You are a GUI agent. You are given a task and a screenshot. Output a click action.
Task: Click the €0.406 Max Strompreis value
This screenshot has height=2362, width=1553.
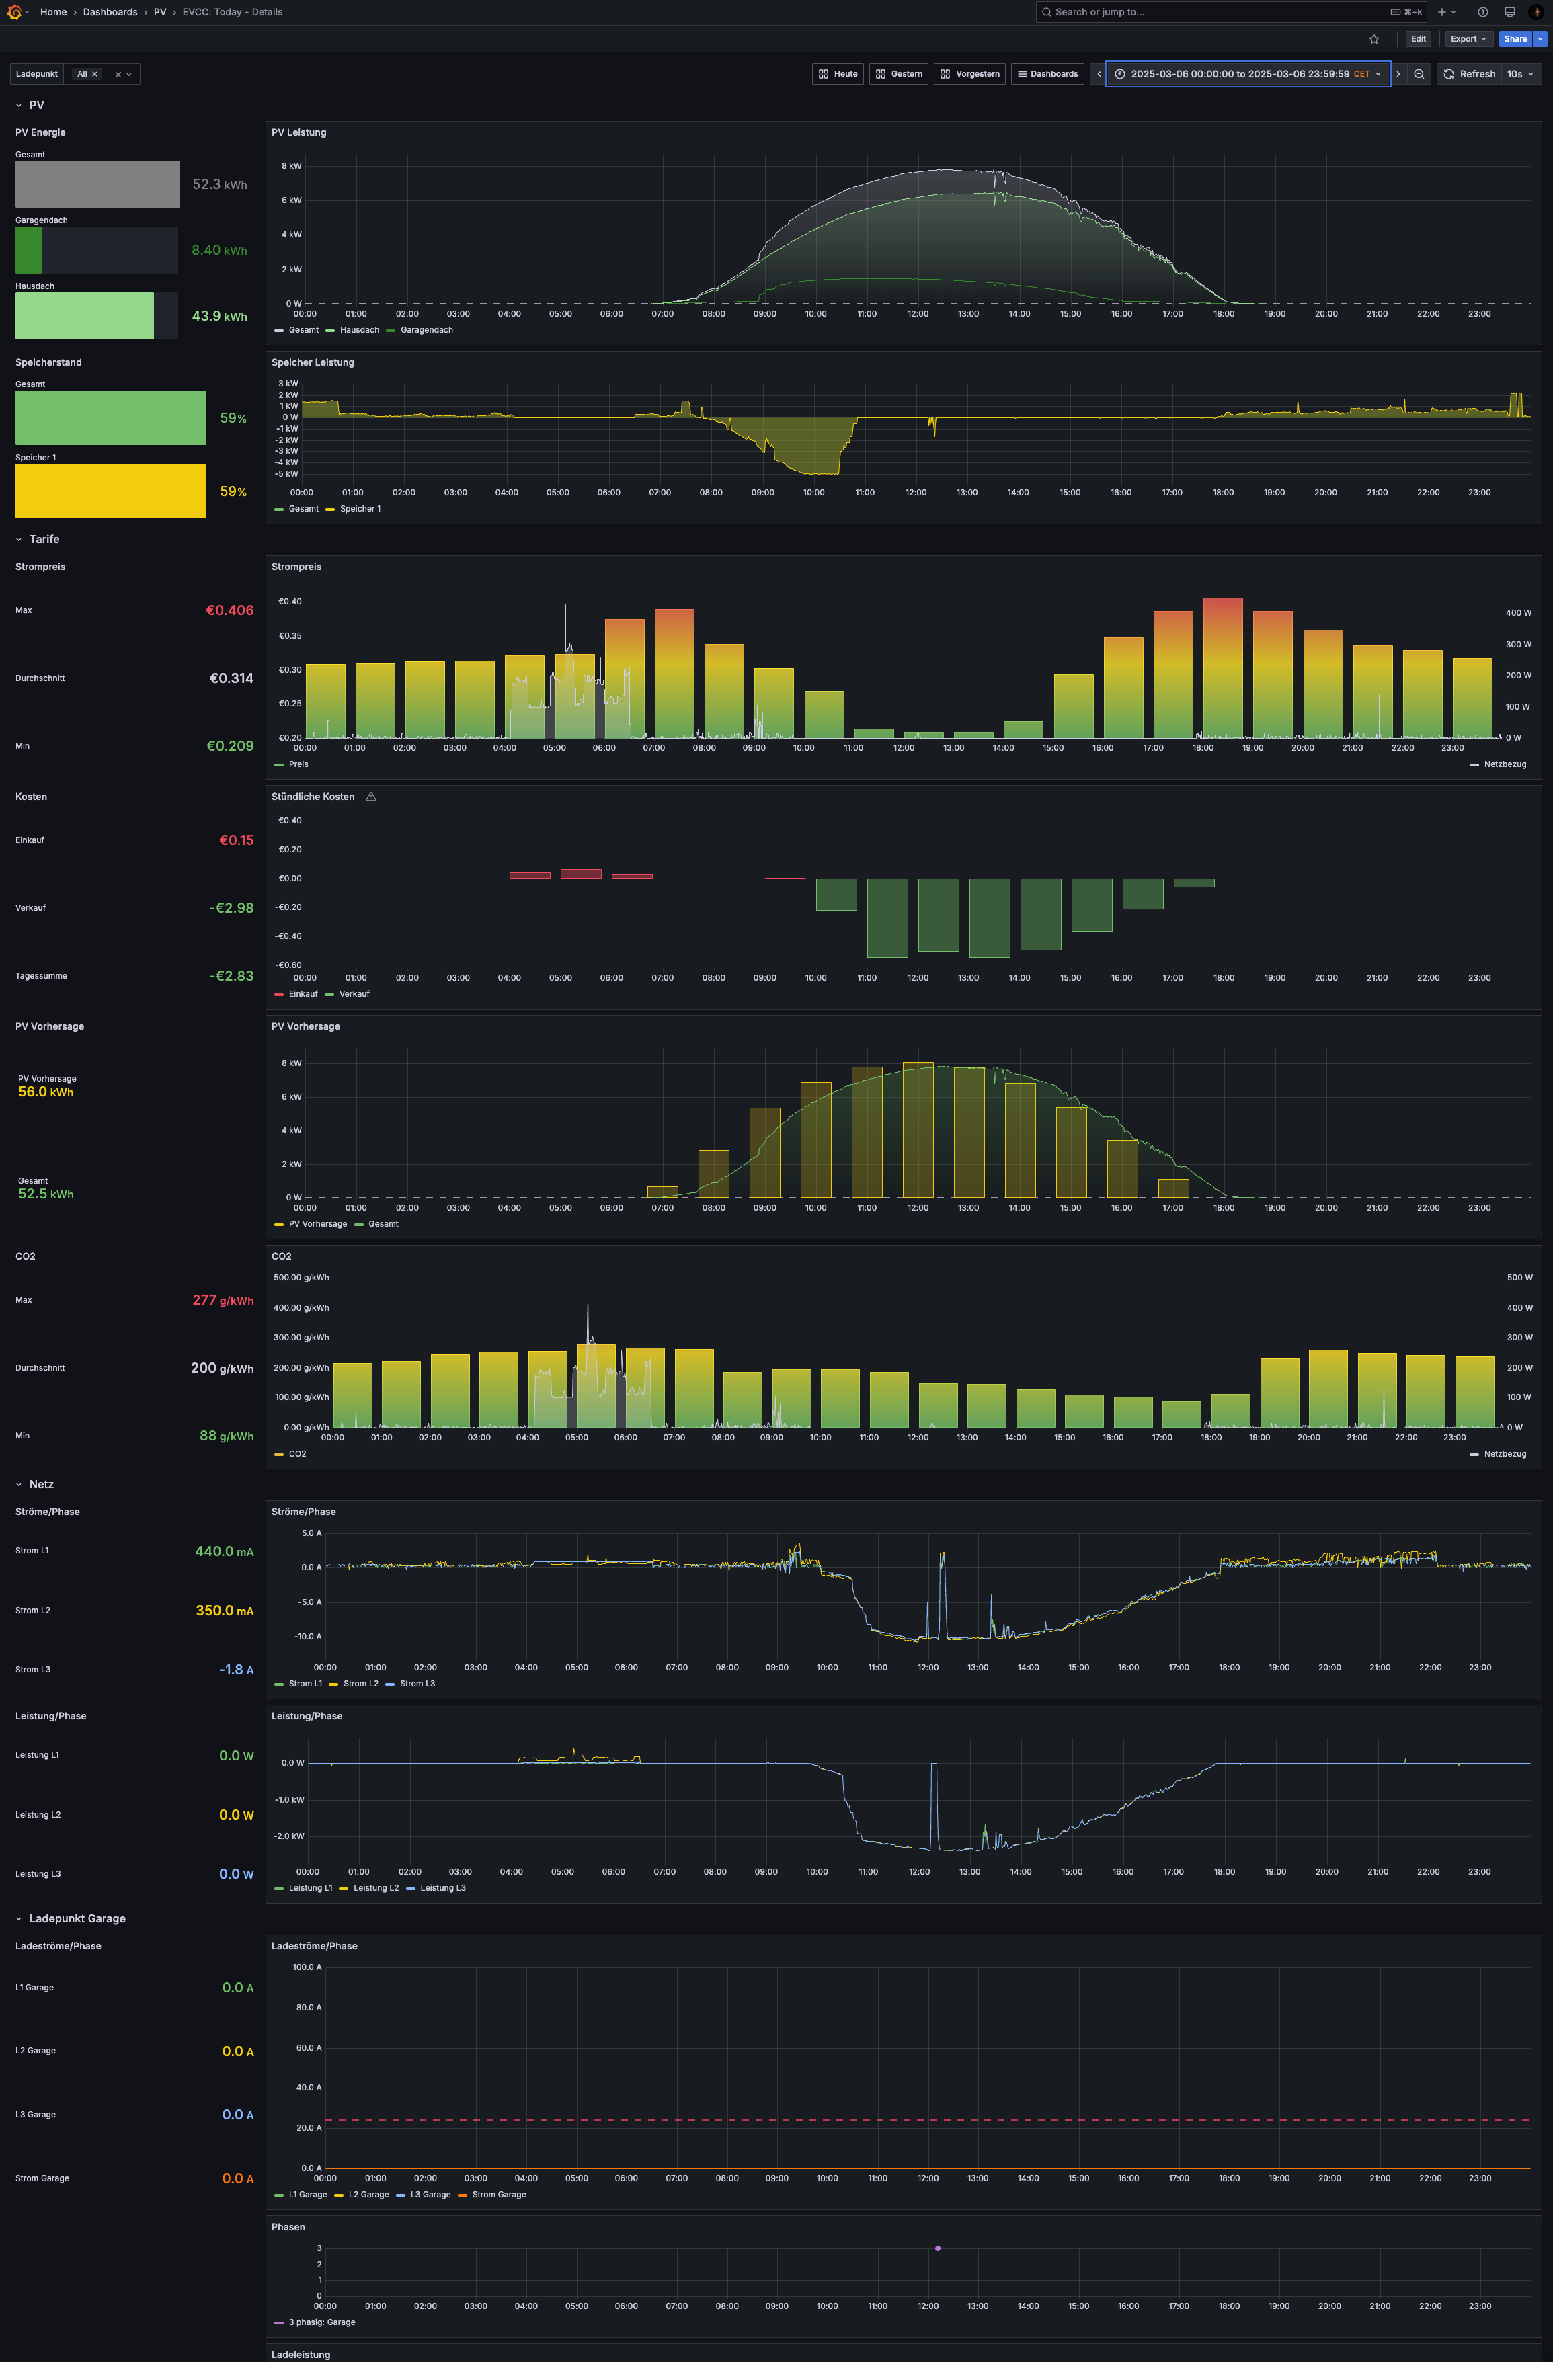[229, 610]
